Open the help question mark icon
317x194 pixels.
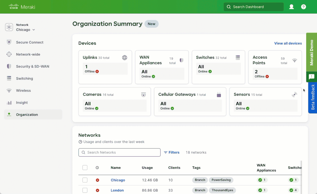(x=303, y=7)
